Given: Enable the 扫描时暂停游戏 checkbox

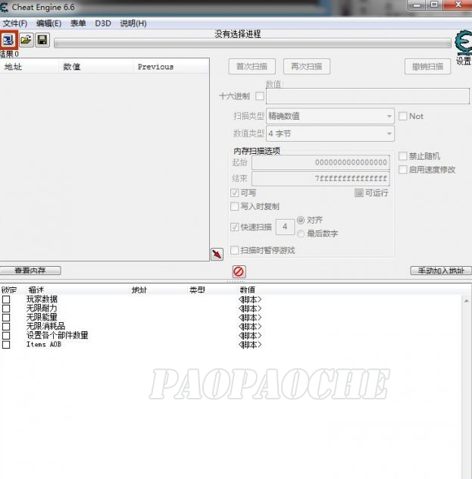Looking at the screenshot, I should click(234, 250).
